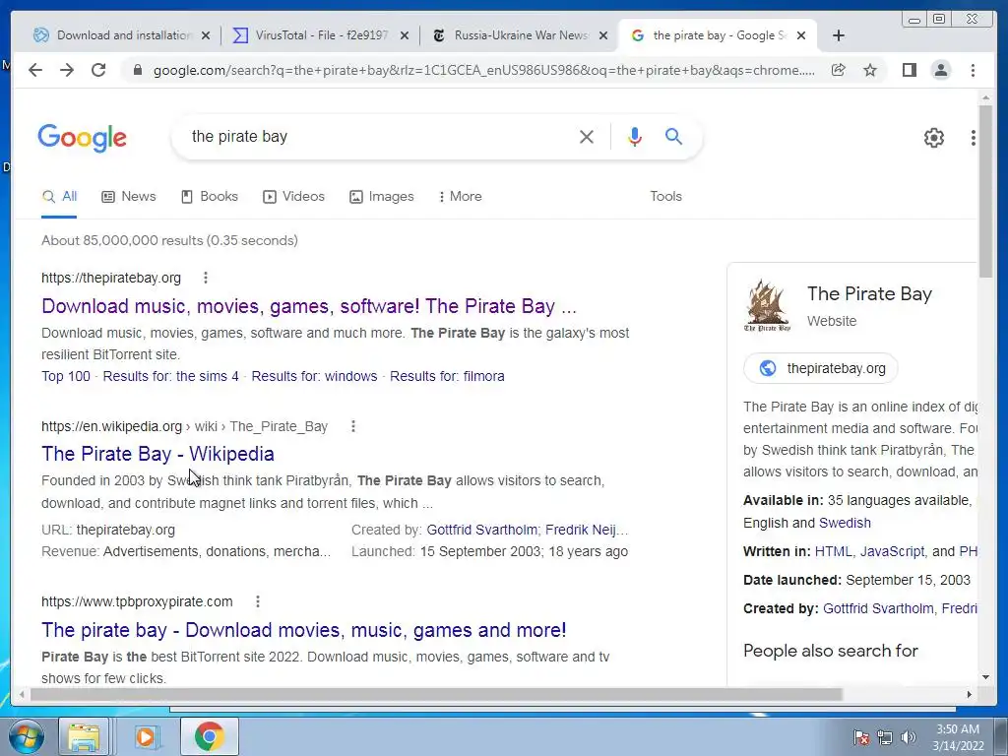Click the blue search magnifier button
Viewport: 1008px width, 756px height.
coord(673,136)
